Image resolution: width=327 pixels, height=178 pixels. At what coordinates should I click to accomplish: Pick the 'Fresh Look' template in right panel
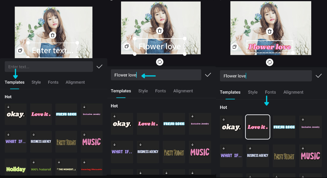(284, 127)
